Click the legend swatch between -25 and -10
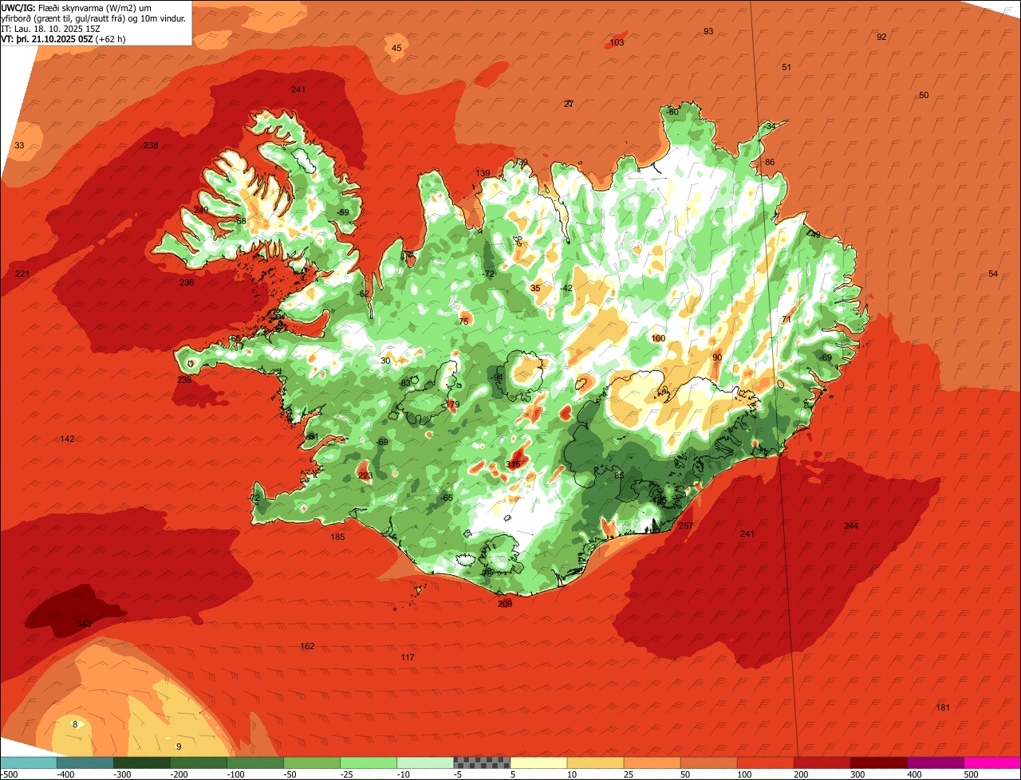This screenshot has height=780, width=1021. [369, 762]
